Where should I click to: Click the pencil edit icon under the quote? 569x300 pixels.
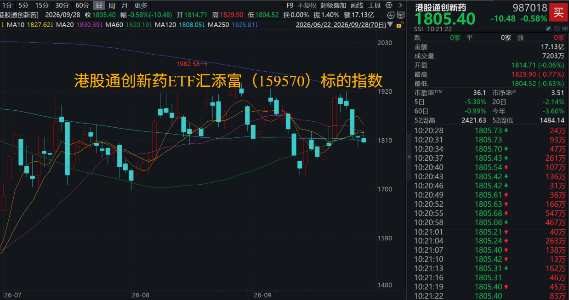point(549,28)
